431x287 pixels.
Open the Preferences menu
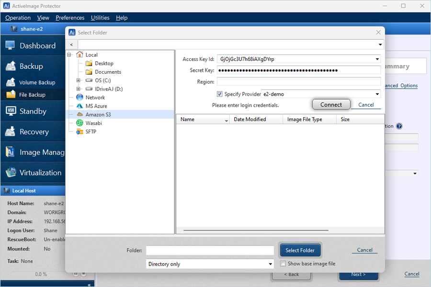click(x=70, y=18)
